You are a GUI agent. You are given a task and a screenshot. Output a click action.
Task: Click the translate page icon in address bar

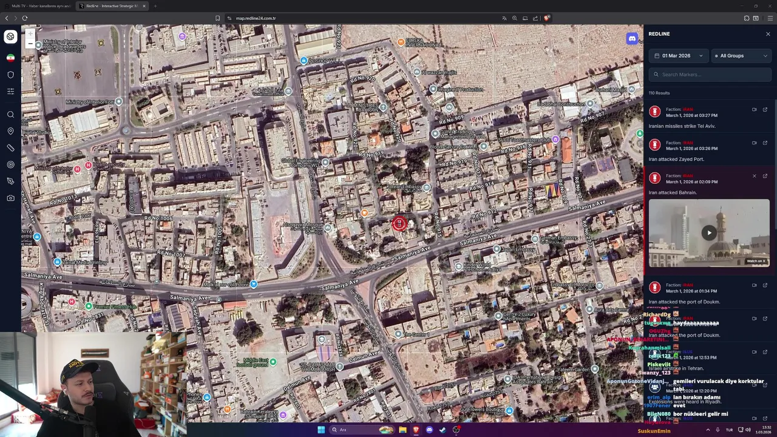tap(504, 18)
